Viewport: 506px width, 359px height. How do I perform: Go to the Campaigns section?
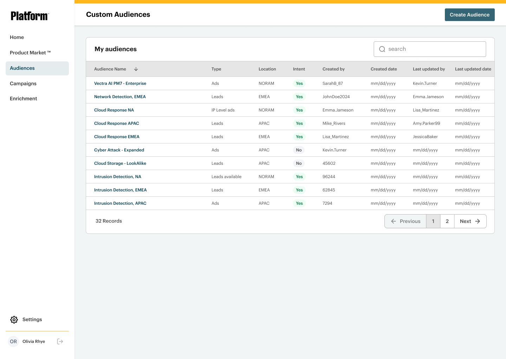coord(23,83)
